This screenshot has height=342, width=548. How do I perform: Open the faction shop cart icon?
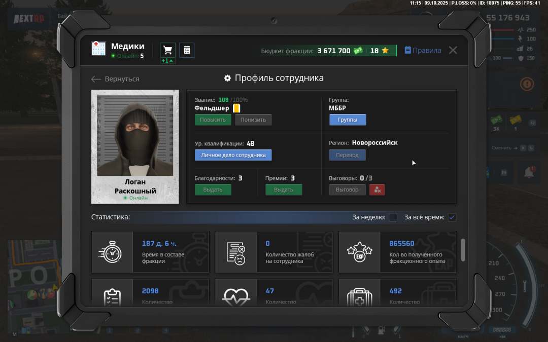(167, 50)
